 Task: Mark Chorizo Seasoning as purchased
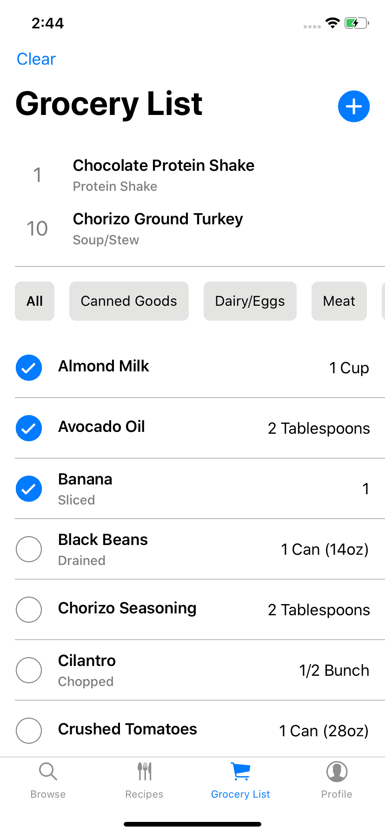click(x=29, y=610)
